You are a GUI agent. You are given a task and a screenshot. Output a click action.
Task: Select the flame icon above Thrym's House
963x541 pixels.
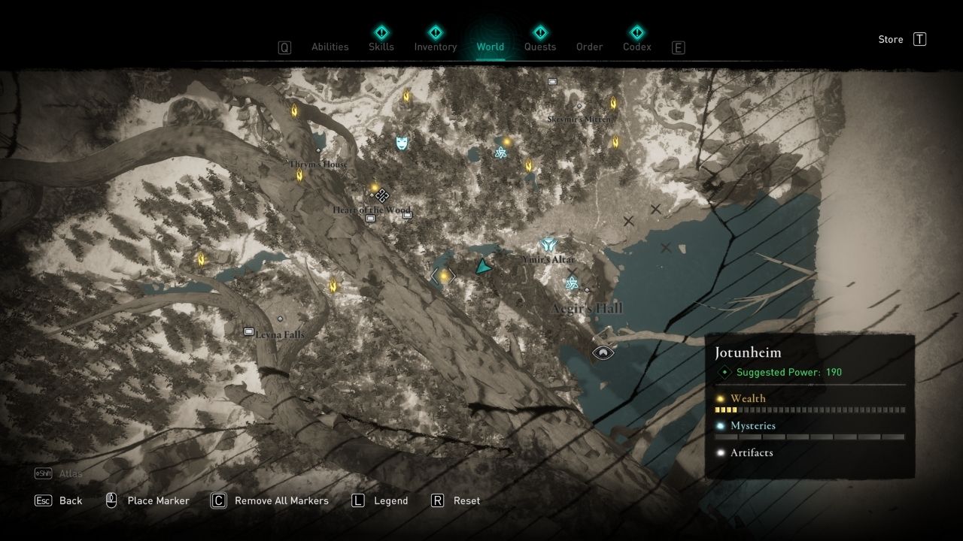pyautogui.click(x=294, y=110)
